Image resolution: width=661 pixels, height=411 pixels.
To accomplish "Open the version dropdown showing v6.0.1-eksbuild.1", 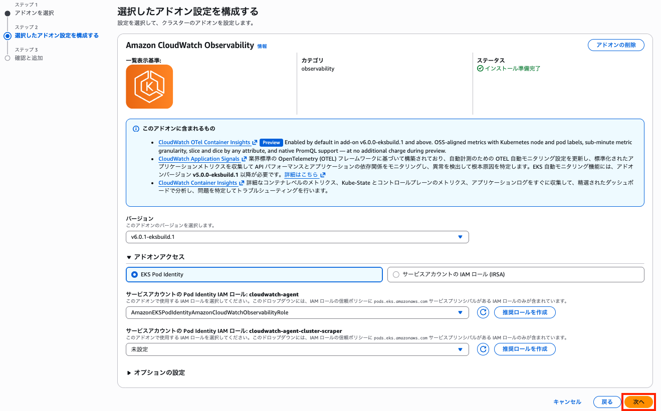I will click(x=297, y=237).
